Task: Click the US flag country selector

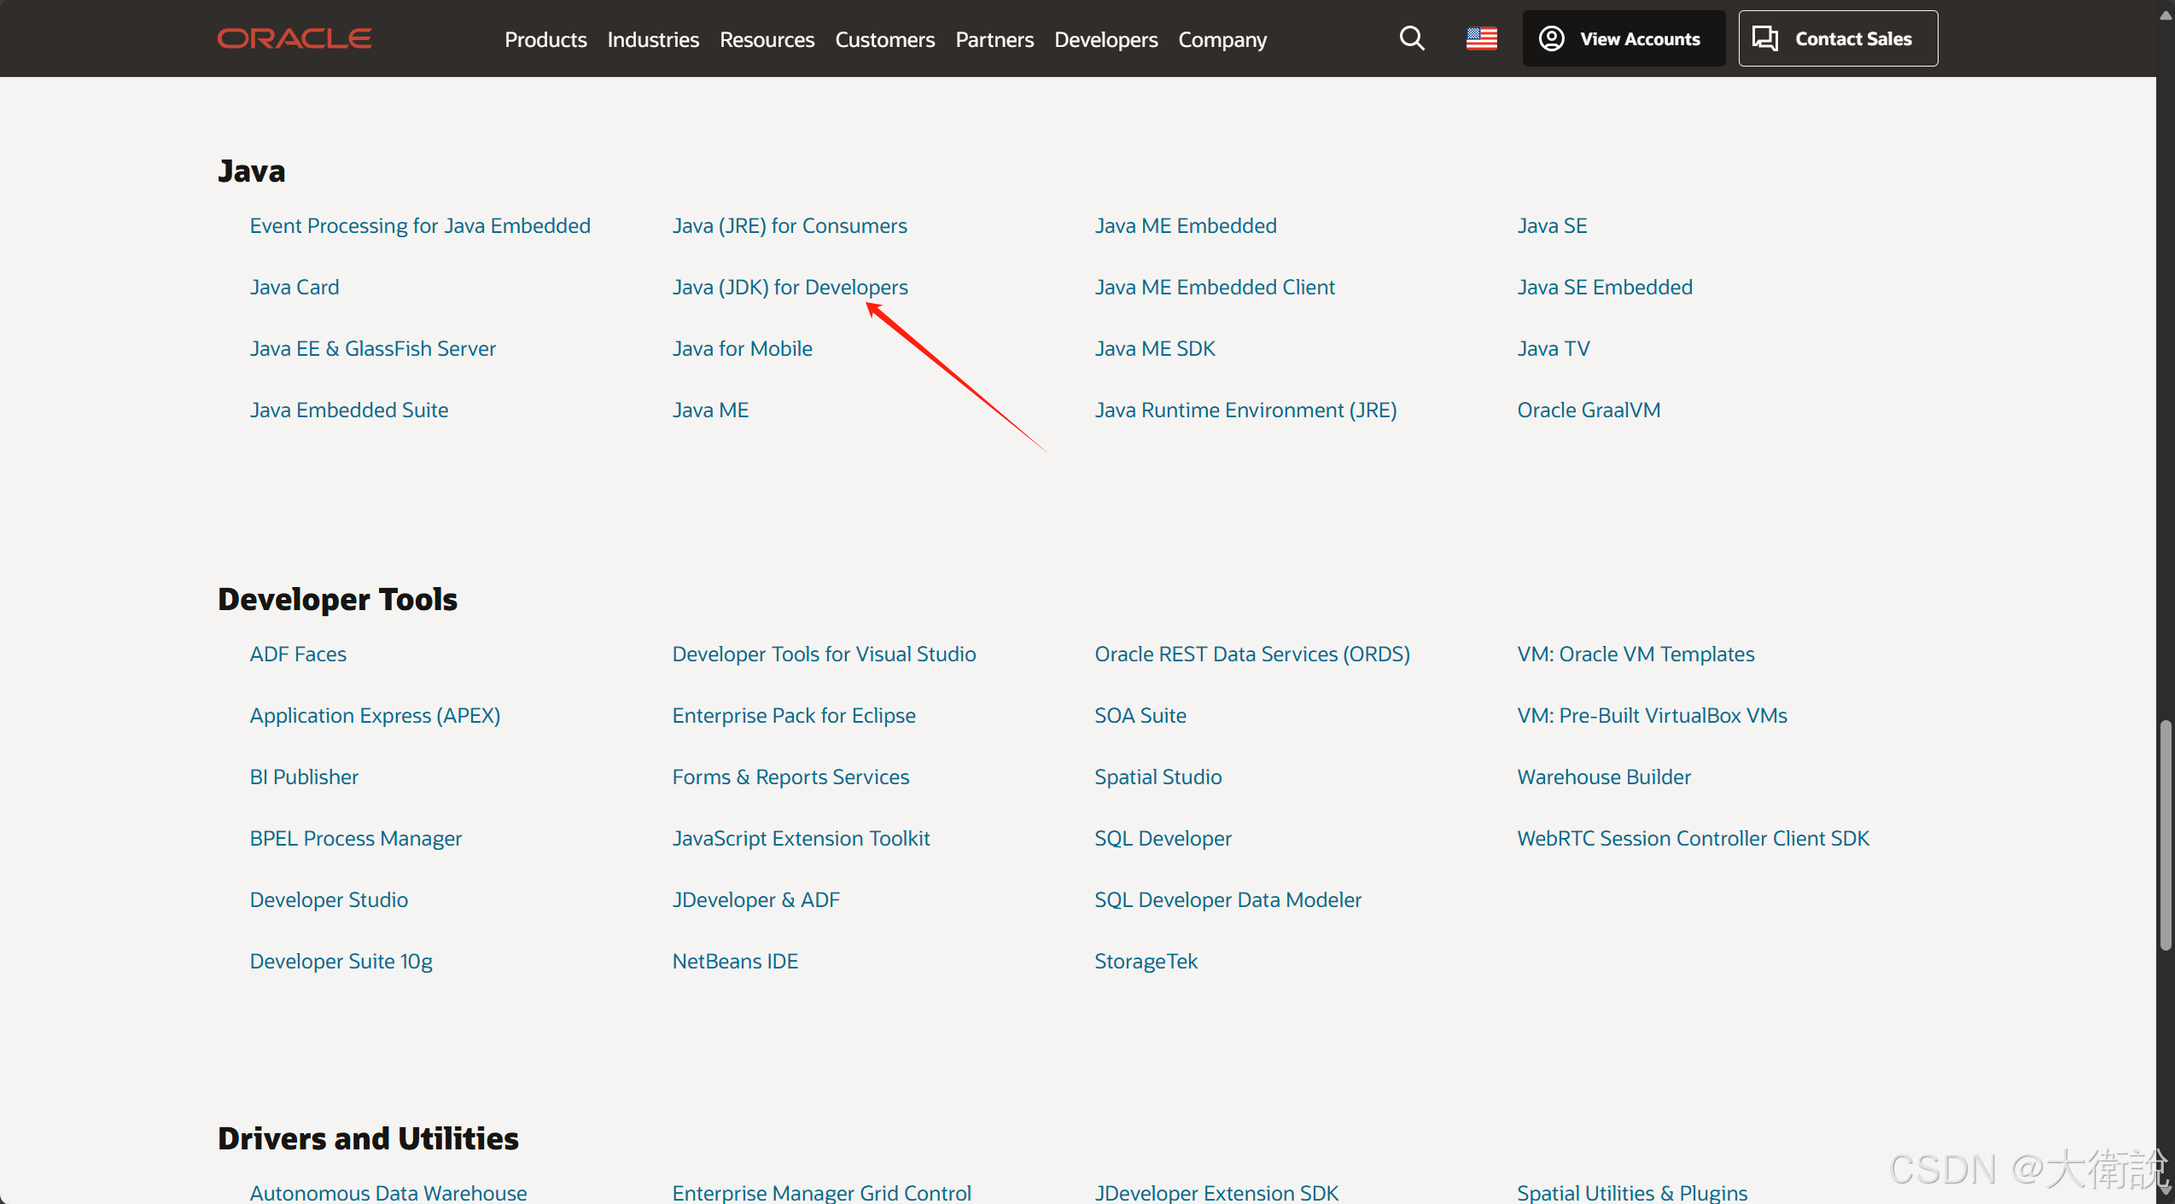Action: click(1481, 38)
